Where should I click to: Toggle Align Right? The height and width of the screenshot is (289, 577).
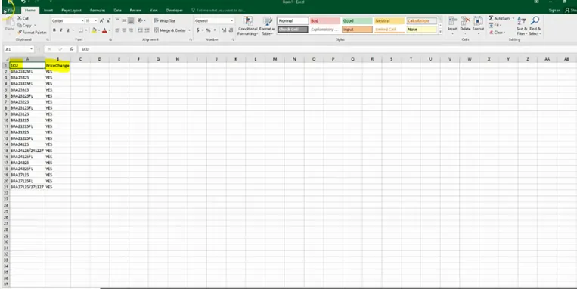pos(131,30)
